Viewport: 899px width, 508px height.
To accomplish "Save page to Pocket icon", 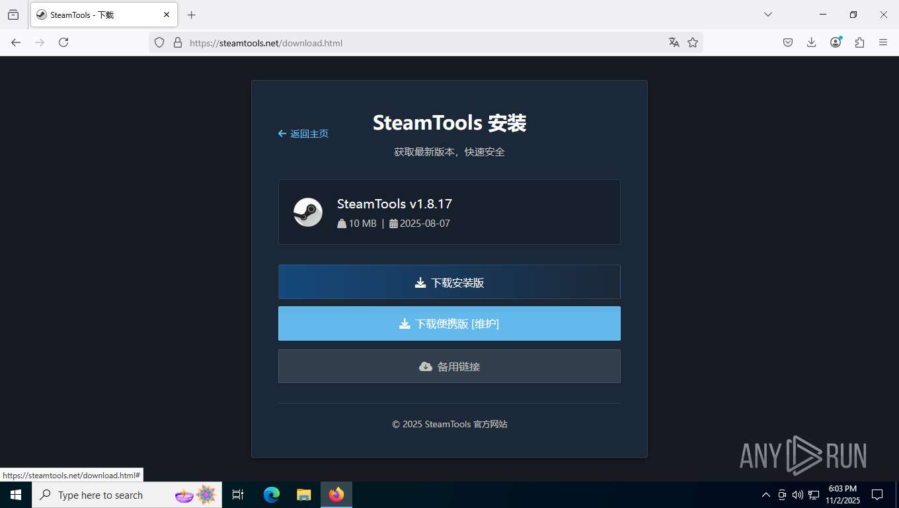I will pyautogui.click(x=788, y=42).
